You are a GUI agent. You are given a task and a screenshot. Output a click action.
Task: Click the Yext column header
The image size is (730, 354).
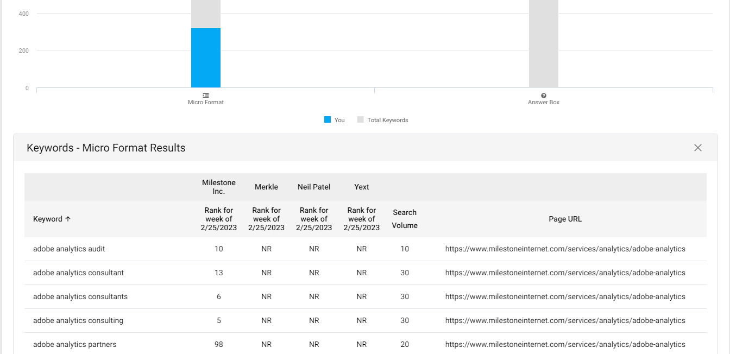[362, 187]
